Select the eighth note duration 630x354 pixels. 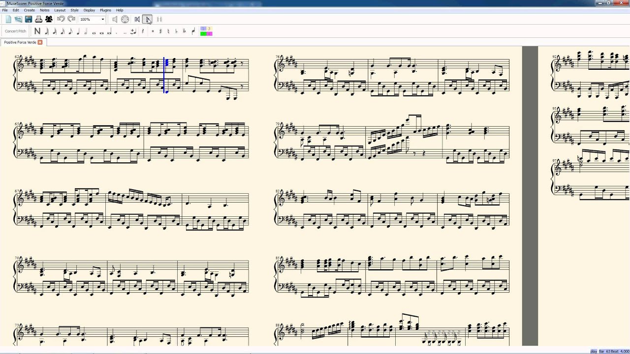coord(70,31)
